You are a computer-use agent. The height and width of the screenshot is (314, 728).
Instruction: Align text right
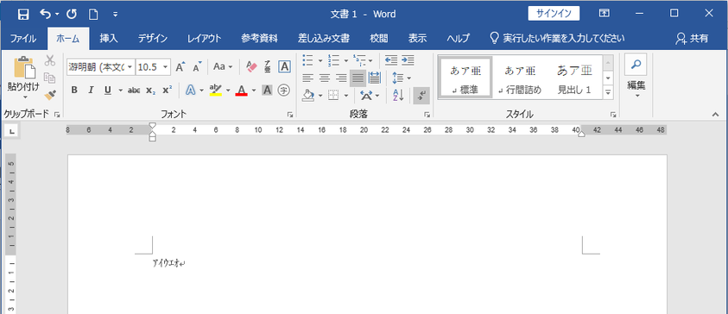click(341, 78)
